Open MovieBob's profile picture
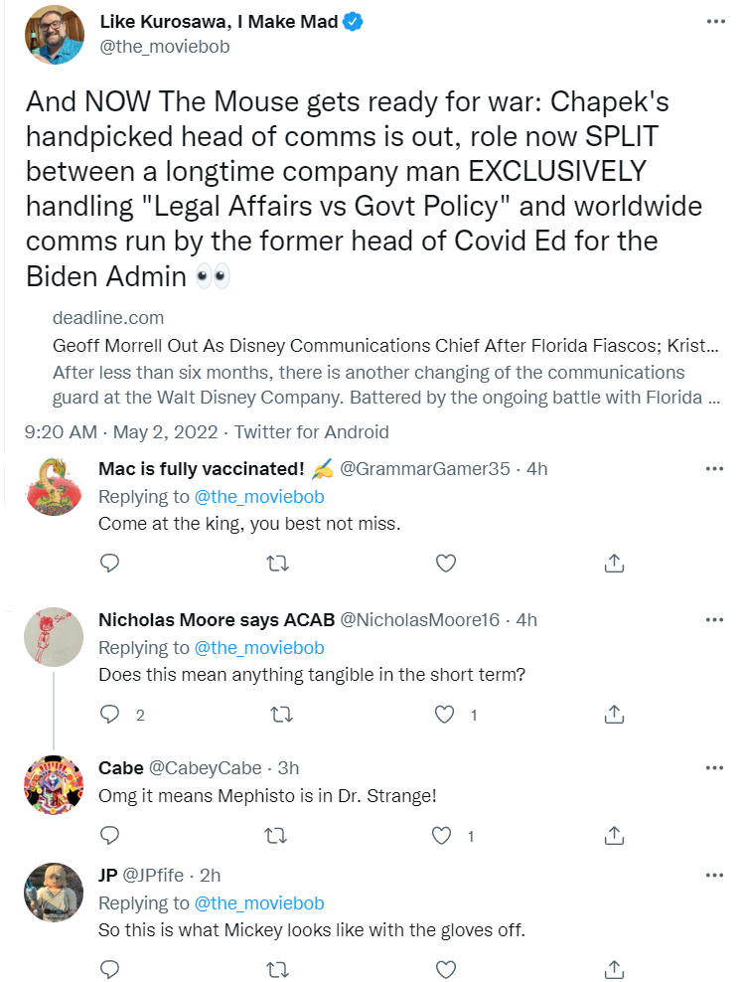Screen dimensions: 743x982 (54, 36)
